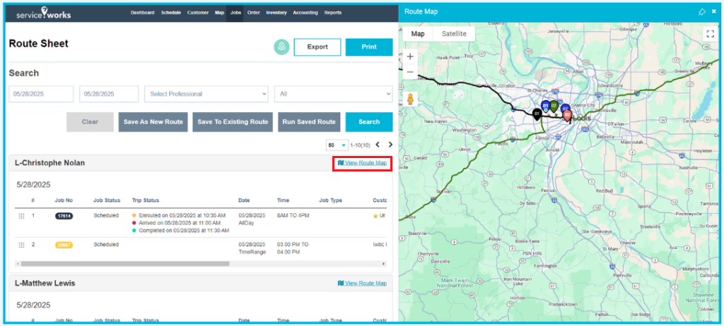This screenshot has height=326, width=724.
Task: Expand the All filter dropdown
Action: (x=333, y=94)
